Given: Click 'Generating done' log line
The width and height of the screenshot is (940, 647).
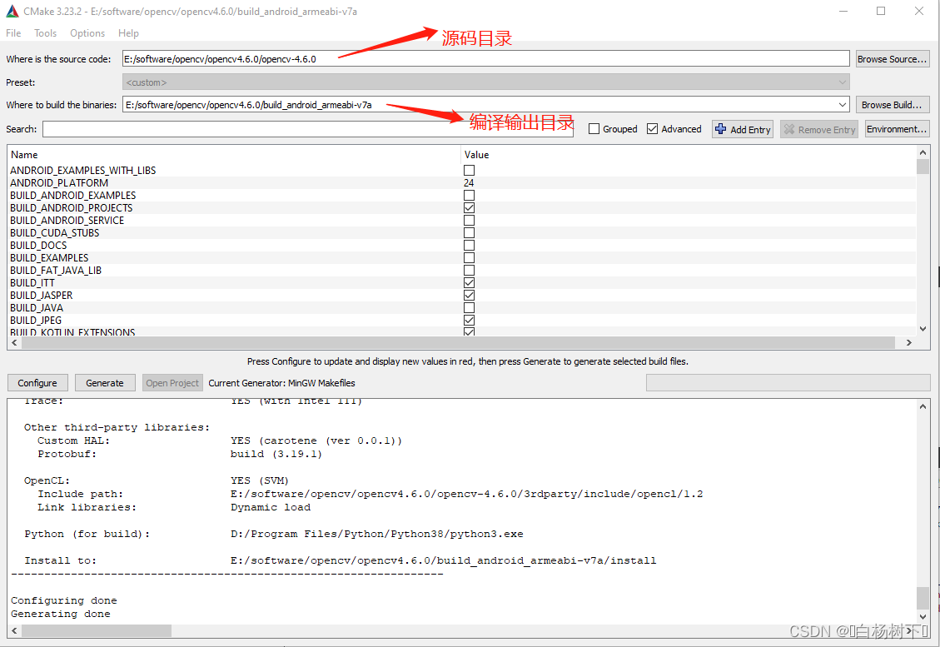Looking at the screenshot, I should (61, 614).
